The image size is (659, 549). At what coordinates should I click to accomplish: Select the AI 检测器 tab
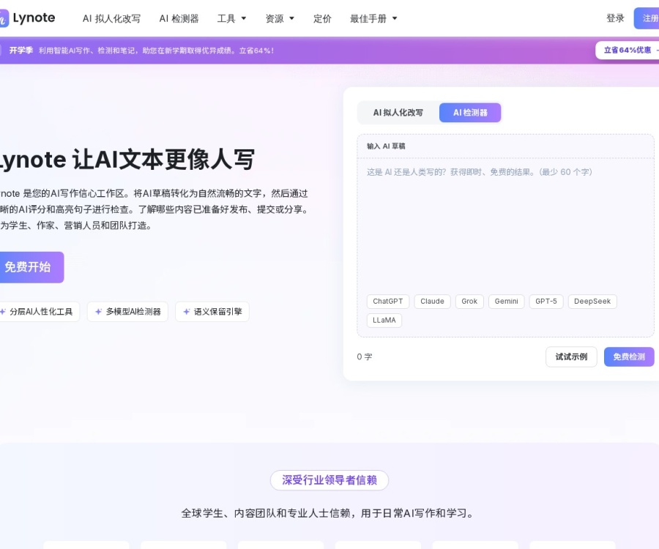coord(470,113)
